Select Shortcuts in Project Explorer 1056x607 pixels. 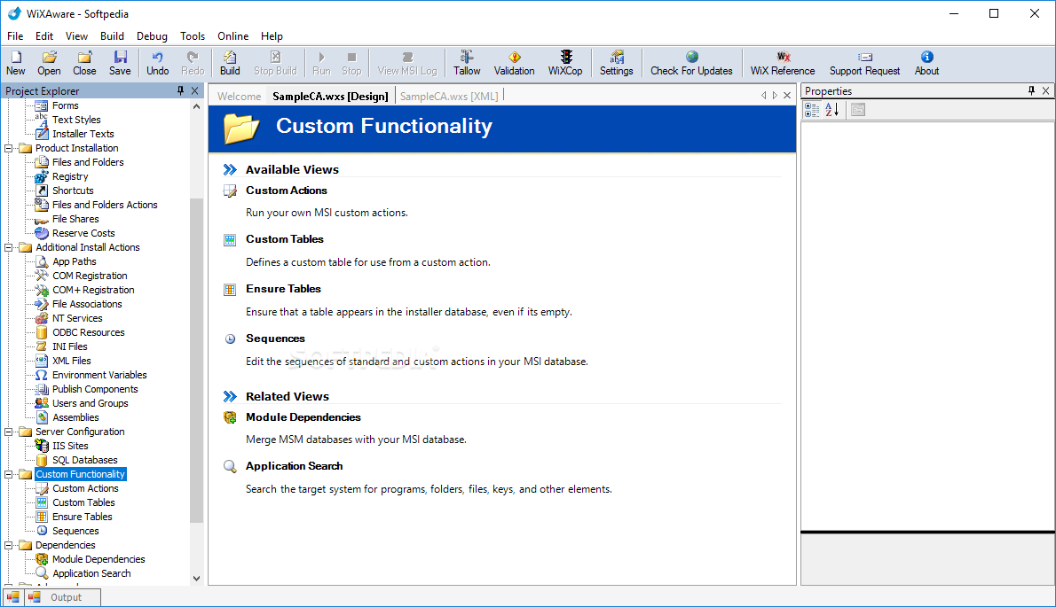(x=73, y=191)
